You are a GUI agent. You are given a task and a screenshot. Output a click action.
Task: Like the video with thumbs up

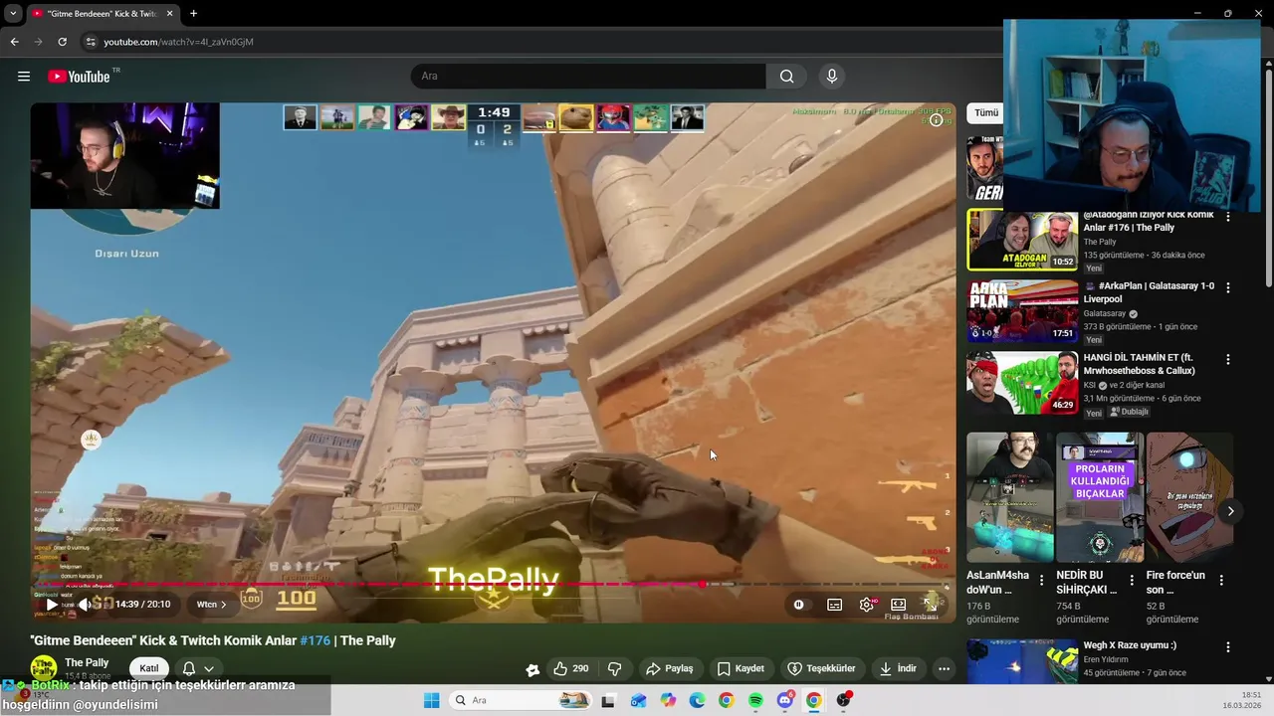point(571,668)
